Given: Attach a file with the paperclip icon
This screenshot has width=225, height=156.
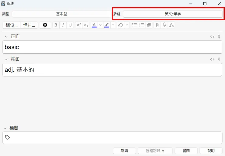Looking at the screenshot, I should coord(157,25).
